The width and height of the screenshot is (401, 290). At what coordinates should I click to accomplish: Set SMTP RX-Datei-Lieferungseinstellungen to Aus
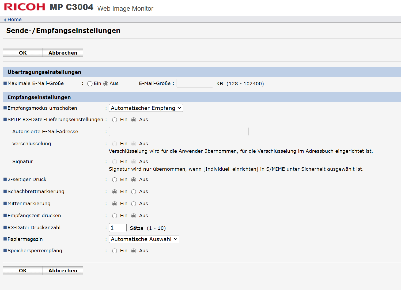[134, 120]
